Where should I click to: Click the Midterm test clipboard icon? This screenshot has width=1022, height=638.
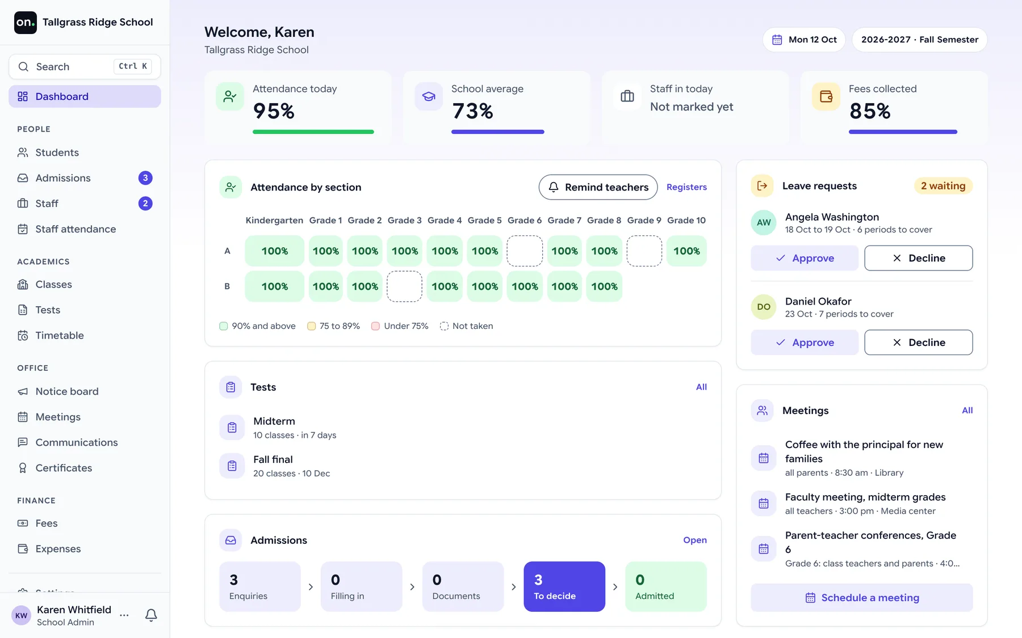(x=232, y=428)
